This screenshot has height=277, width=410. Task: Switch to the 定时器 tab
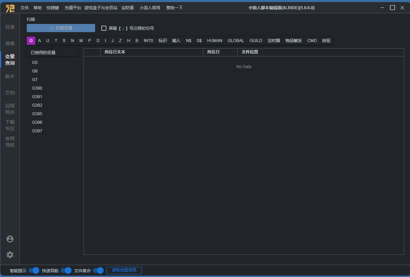pos(274,41)
